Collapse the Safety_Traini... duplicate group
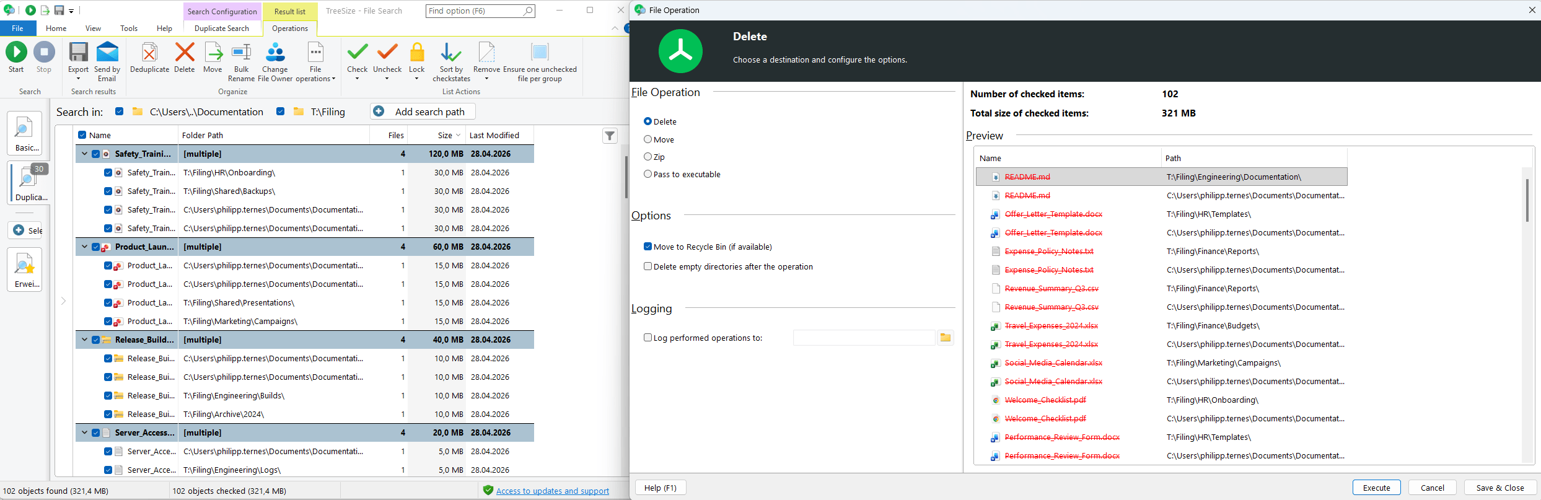 pos(85,154)
